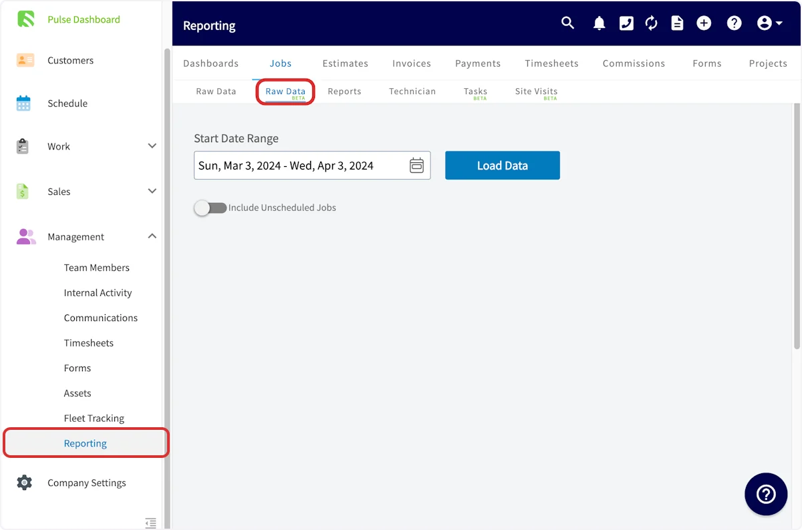Screen dimensions: 802x530
Task: Switch to the Dashboards tab
Action: click(211, 63)
